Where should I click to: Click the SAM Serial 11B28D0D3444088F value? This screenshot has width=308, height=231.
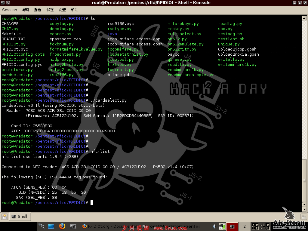(x=132, y=115)
